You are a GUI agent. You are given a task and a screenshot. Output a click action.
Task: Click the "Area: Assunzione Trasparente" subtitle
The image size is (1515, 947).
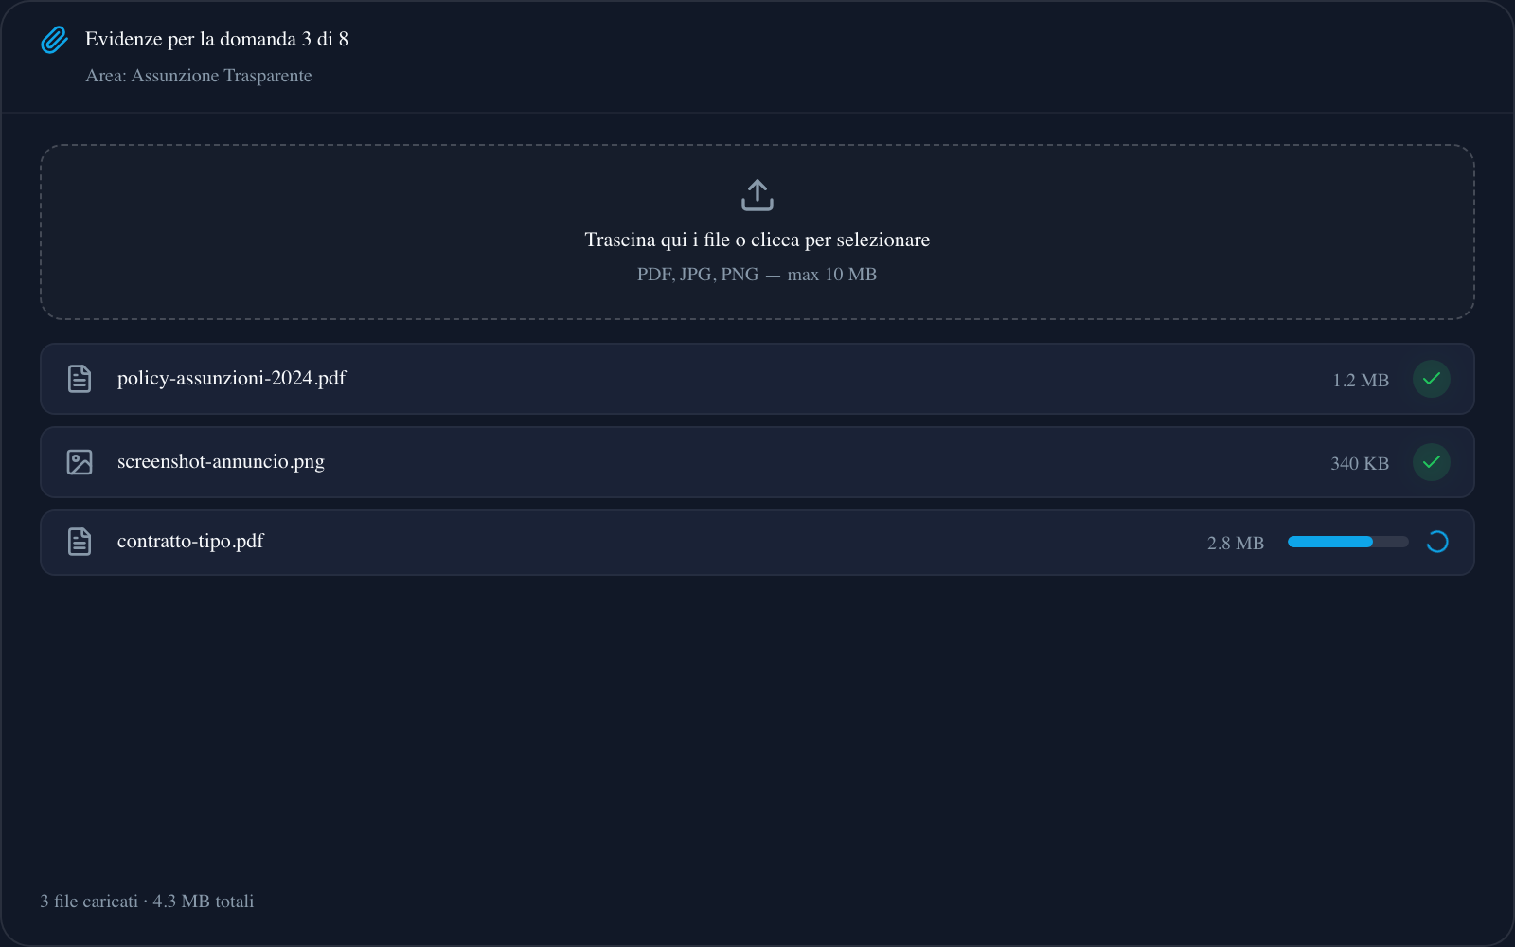pos(198,76)
